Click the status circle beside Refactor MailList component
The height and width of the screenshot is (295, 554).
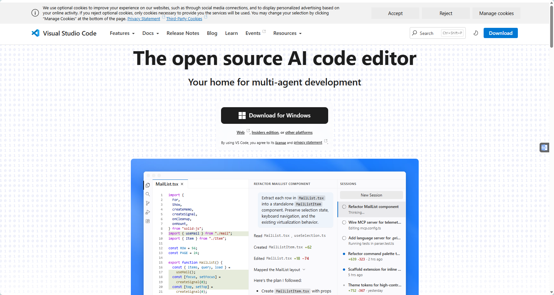[344, 207]
